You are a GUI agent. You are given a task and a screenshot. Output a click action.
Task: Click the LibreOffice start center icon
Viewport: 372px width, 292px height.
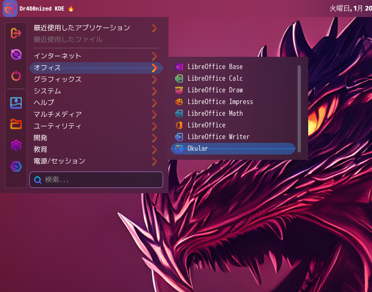(179, 125)
